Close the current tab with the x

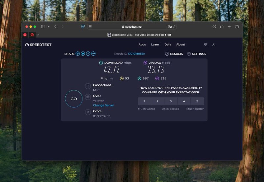38,35
